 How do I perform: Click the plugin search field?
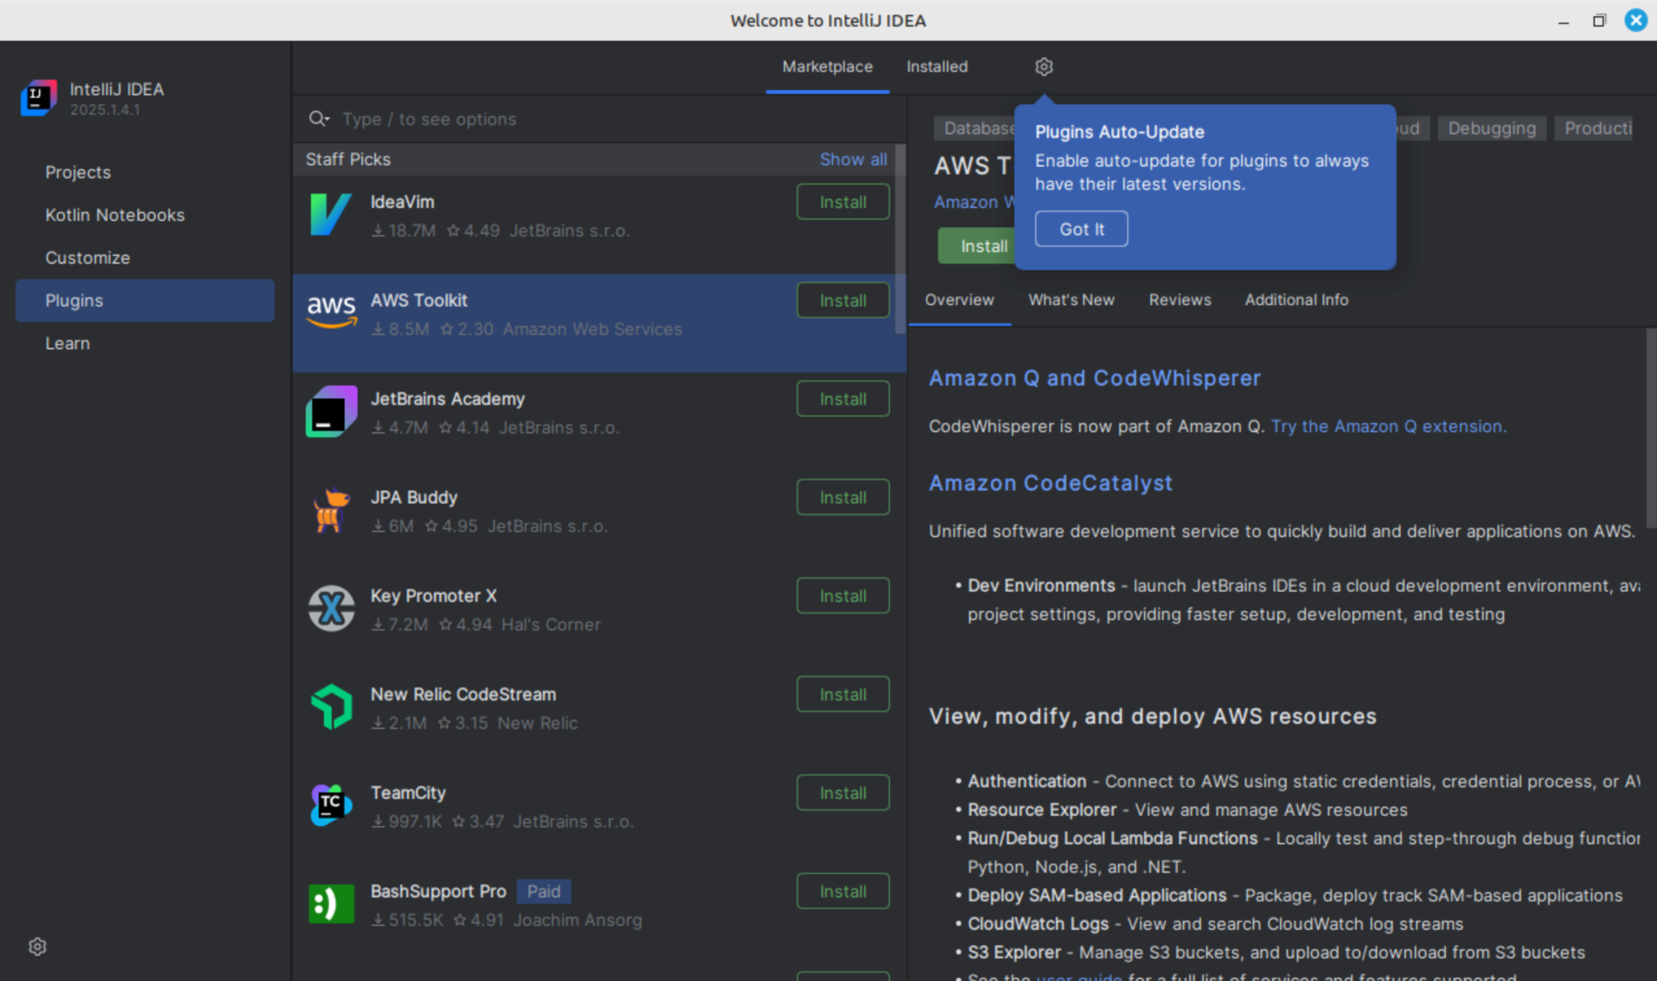pyautogui.click(x=485, y=118)
